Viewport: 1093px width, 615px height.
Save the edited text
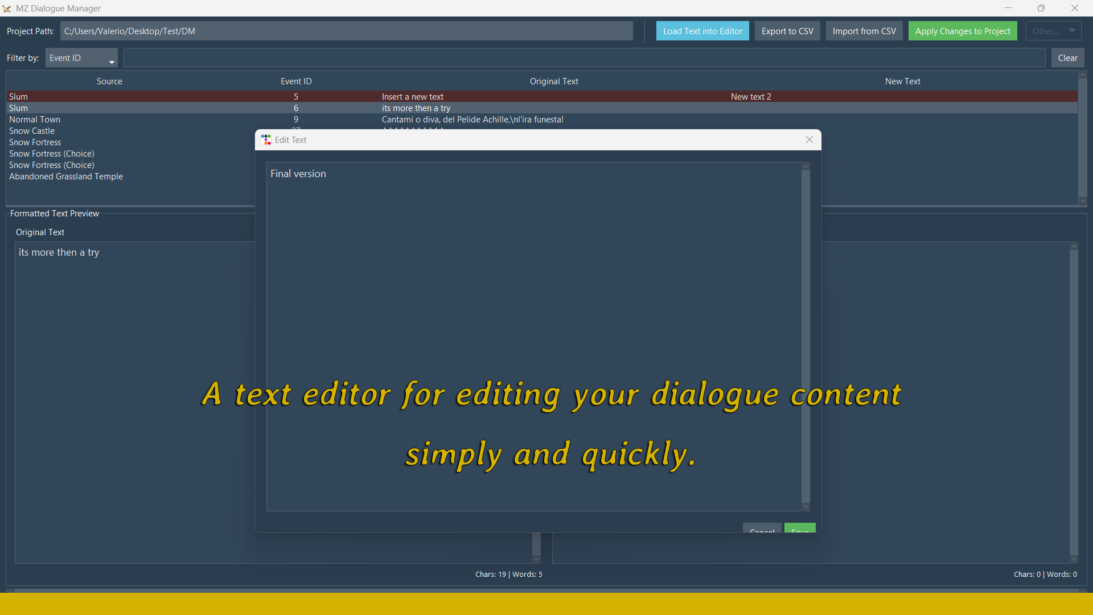click(x=800, y=528)
